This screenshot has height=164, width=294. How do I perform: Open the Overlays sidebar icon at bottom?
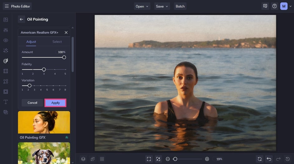(x=6, y=112)
